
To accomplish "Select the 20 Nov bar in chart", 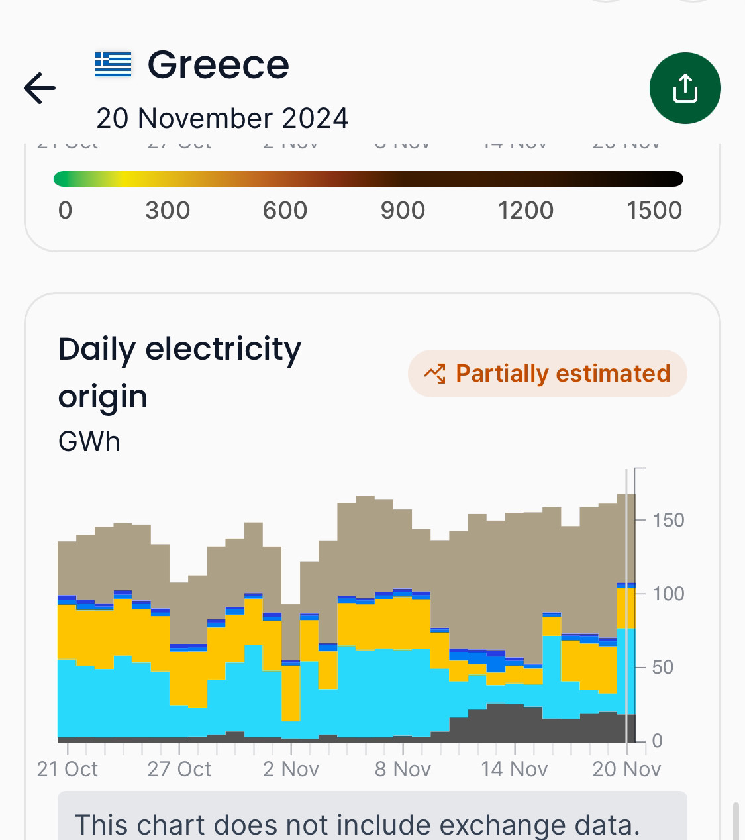I will [626, 616].
